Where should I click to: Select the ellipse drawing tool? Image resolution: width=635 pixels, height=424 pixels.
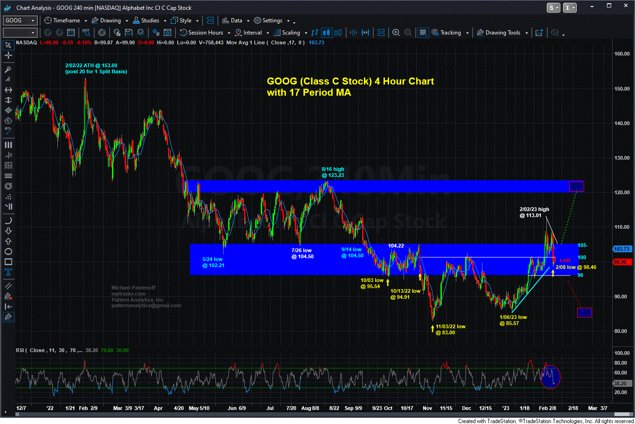(x=8, y=251)
